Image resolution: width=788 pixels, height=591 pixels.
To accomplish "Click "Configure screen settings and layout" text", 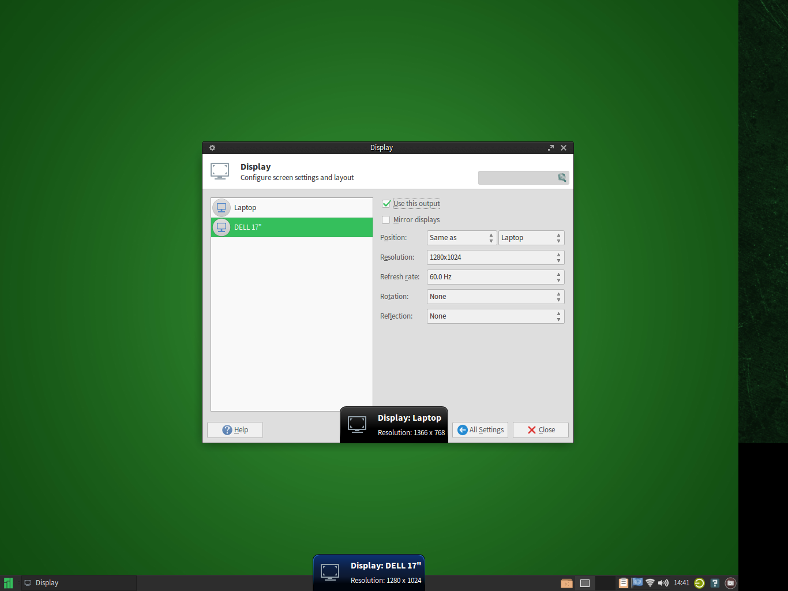I will click(297, 178).
